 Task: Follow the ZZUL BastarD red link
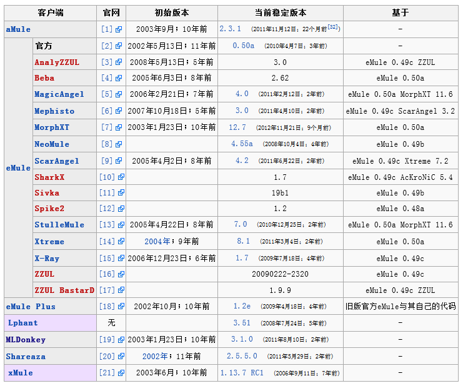[64, 290]
